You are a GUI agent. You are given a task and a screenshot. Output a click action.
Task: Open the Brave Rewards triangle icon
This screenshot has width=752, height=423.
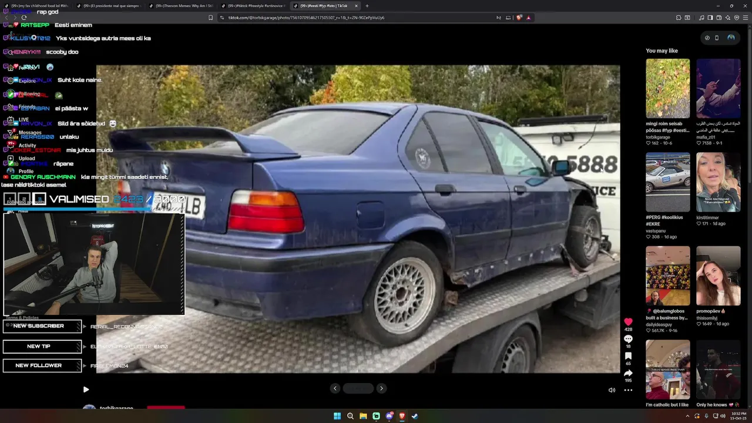point(529,18)
